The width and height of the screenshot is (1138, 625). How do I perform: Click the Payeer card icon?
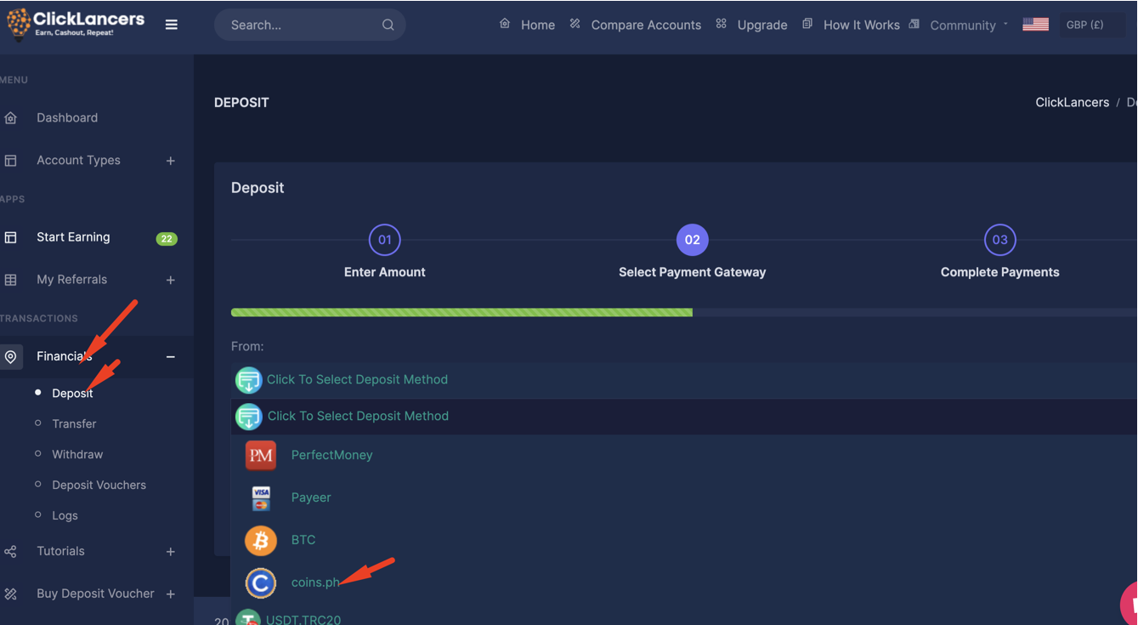click(x=261, y=497)
